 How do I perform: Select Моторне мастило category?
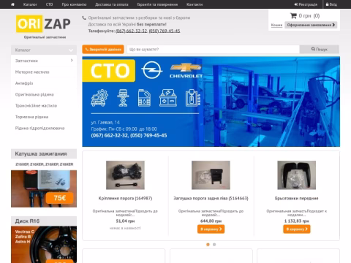click(x=32, y=72)
